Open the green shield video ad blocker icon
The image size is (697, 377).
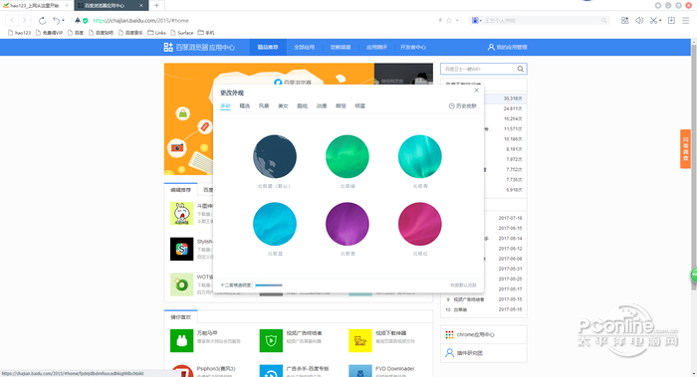271,340
